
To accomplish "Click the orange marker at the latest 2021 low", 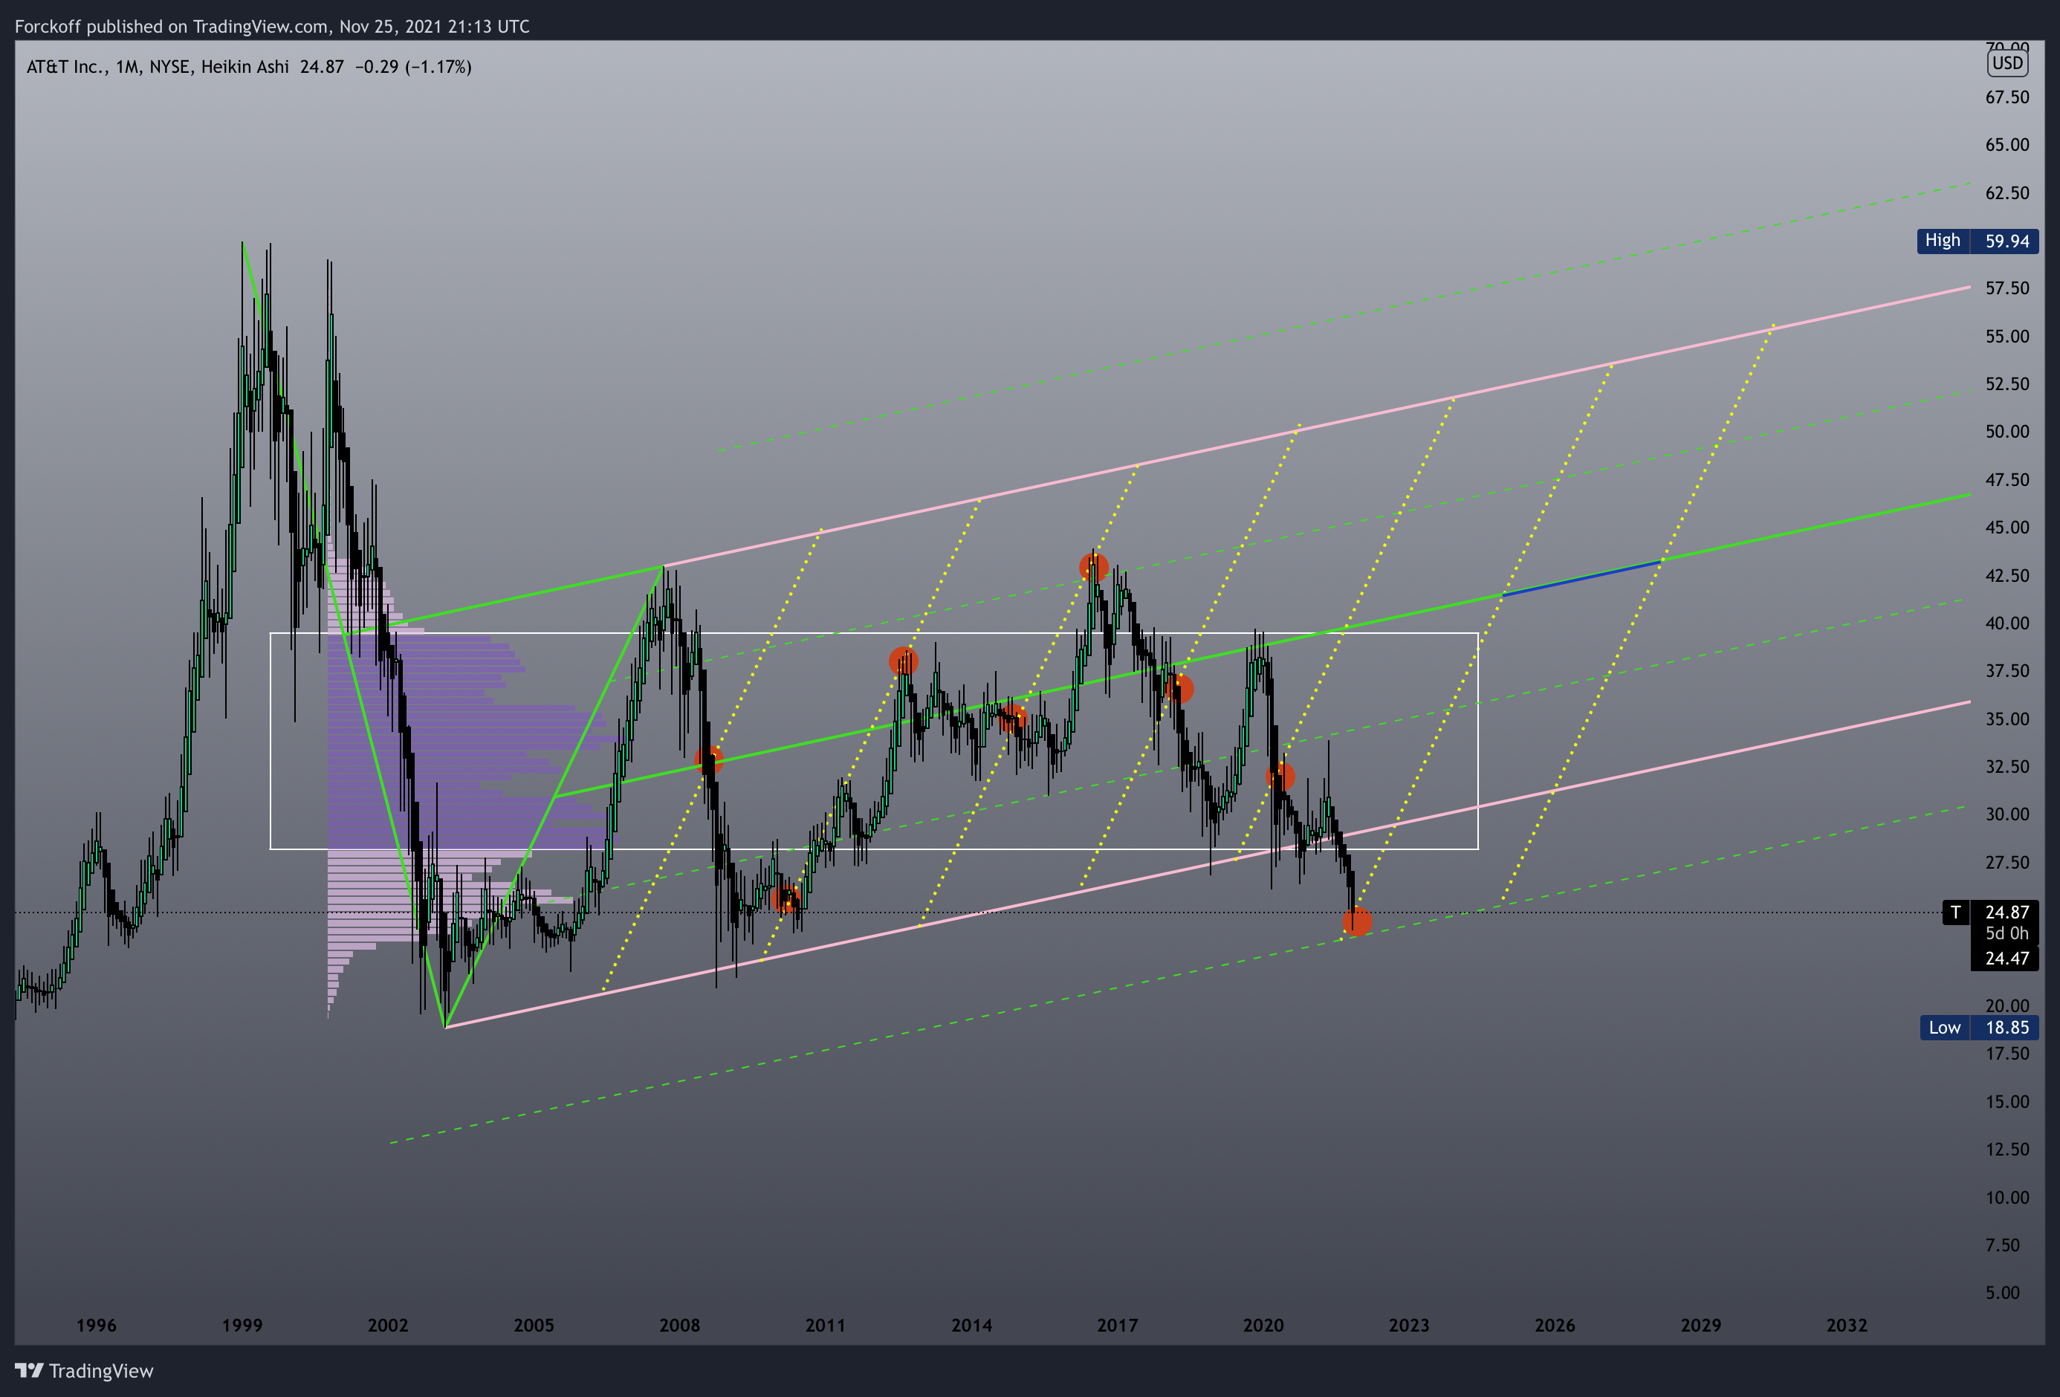I will coord(1357,922).
